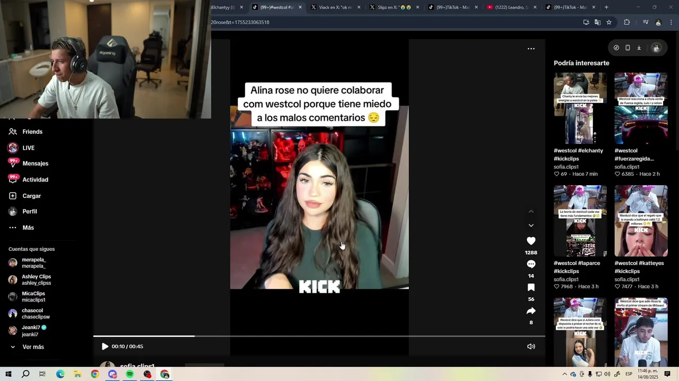Open Mensajes inbox
Screen dimensions: 679x381
[x=34, y=164]
